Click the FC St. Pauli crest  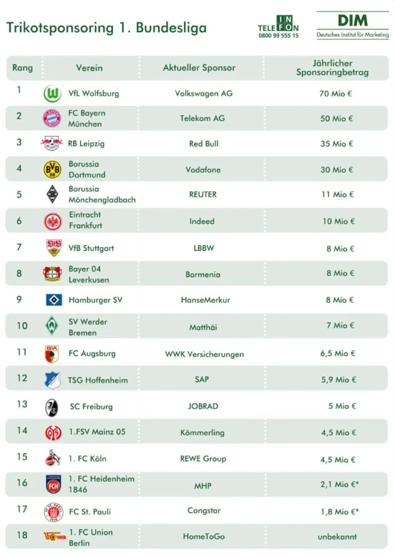pyautogui.click(x=53, y=512)
